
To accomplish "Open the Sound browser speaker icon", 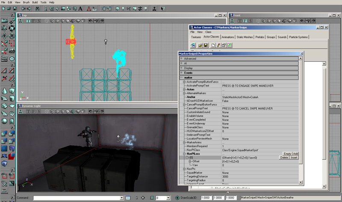I will coord(57,9).
